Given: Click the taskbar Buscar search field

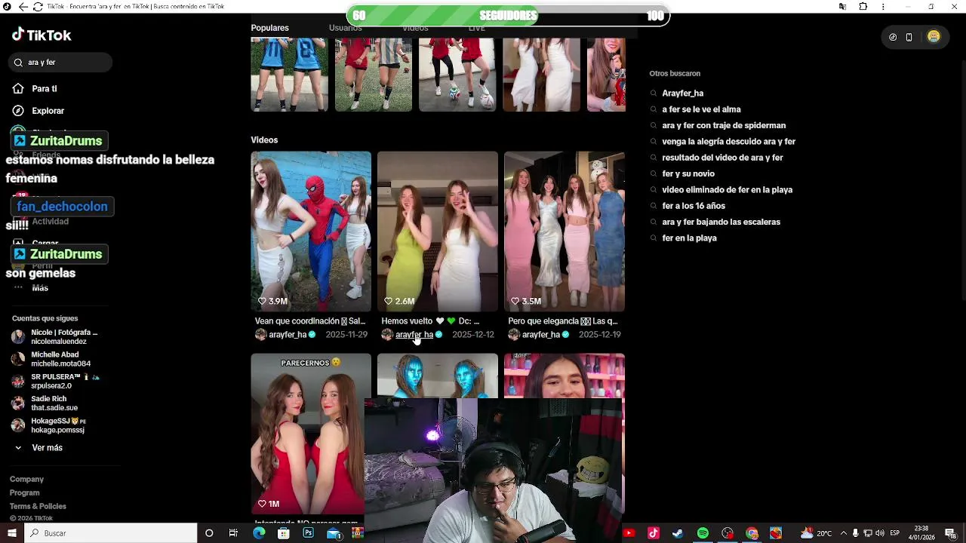Looking at the screenshot, I should tap(111, 533).
